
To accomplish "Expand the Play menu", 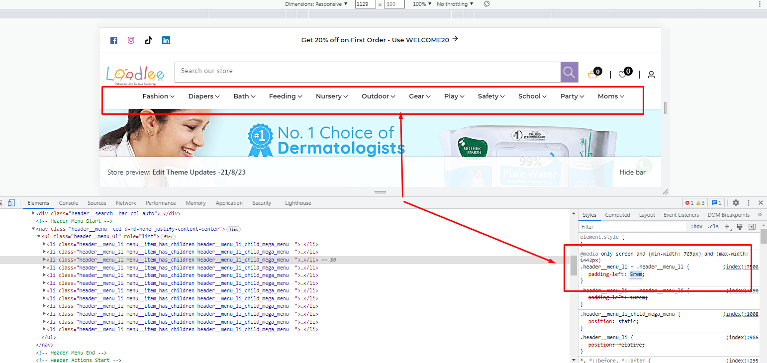I will [454, 96].
